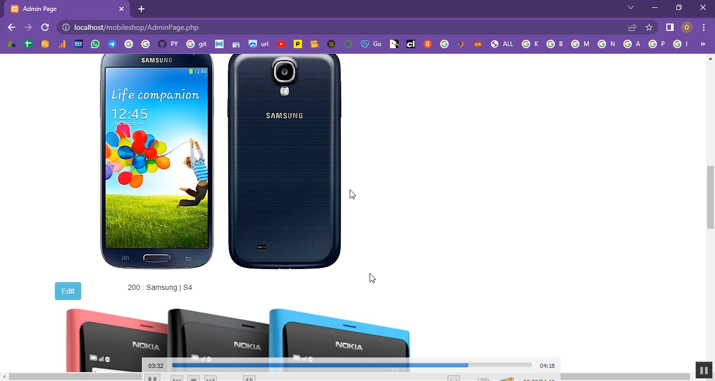Image resolution: width=715 pixels, height=381 pixels.
Task: Open the Google P bookmark
Action: pos(657,44)
